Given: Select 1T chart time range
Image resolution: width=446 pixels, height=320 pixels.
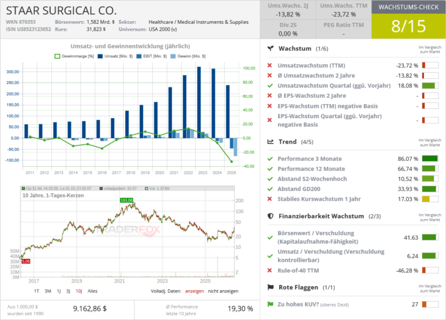Looking at the screenshot, I should click(x=37, y=291).
